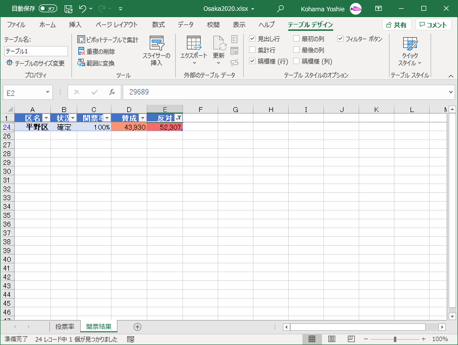Image resolution: width=458 pixels, height=345 pixels.
Task: Switch to Page Layout view icon
Action: (x=332, y=339)
